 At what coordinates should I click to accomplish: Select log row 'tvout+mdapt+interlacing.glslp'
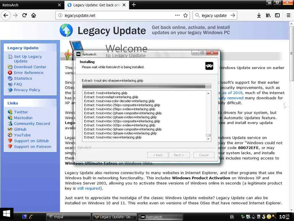coord(111,97)
